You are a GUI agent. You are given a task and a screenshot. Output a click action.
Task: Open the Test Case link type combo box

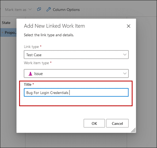point(76,55)
